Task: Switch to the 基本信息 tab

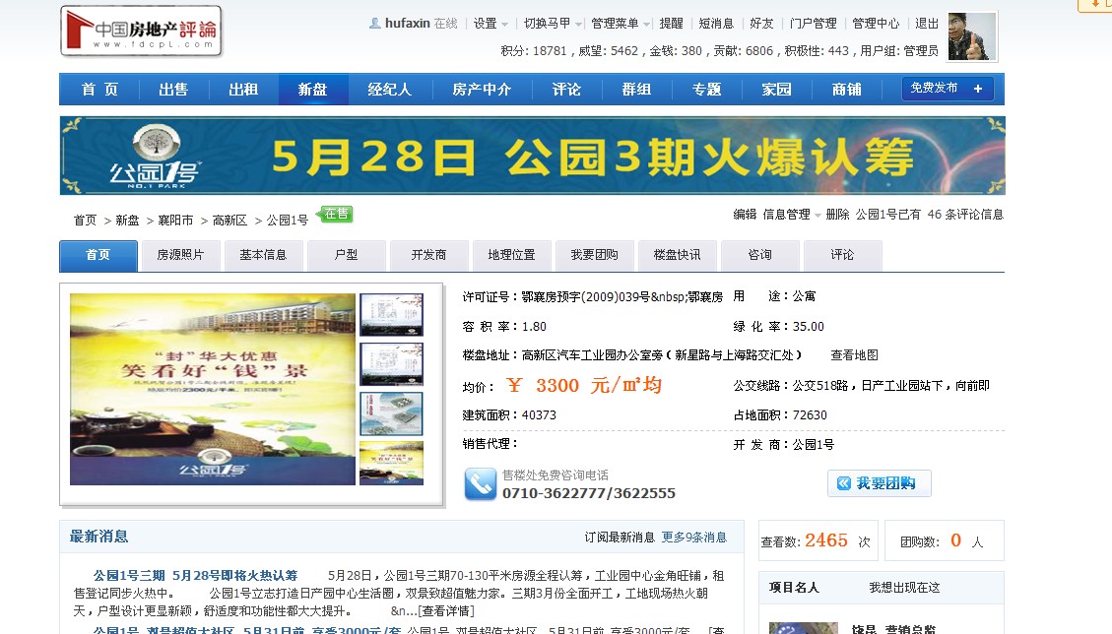Action: coord(263,255)
